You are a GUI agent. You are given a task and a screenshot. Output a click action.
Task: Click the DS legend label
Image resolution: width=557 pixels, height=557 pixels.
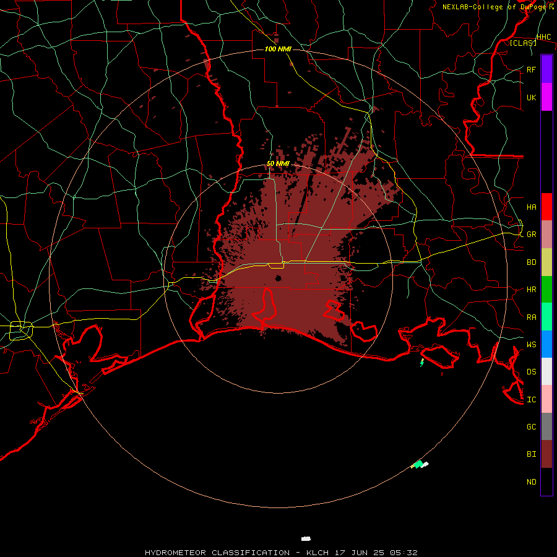tap(531, 372)
